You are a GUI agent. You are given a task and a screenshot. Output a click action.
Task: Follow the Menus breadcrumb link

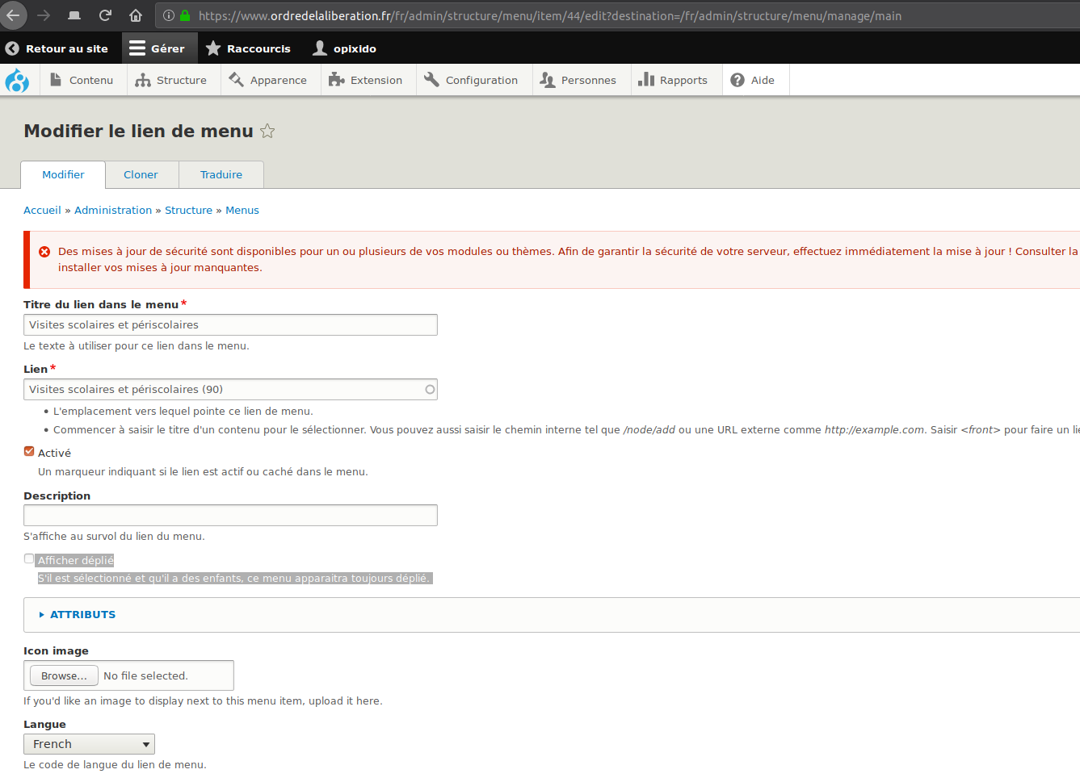242,210
